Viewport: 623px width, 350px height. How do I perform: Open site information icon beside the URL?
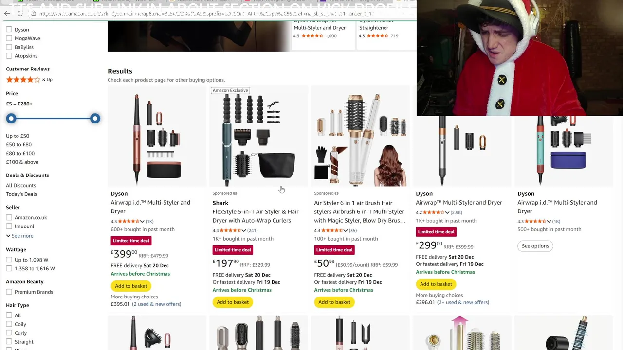(x=34, y=14)
